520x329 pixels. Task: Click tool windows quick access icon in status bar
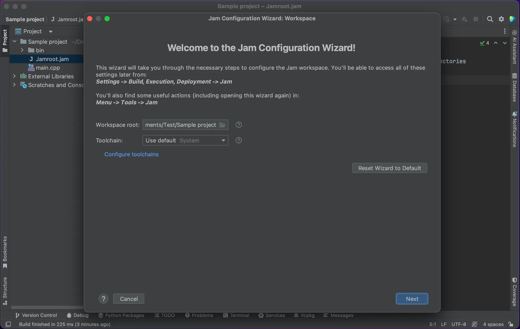click(8, 324)
